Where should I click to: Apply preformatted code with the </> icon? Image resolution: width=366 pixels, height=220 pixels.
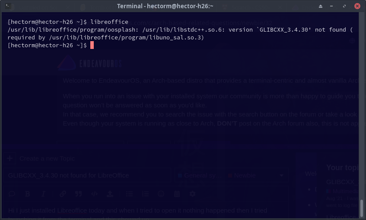pos(94,194)
